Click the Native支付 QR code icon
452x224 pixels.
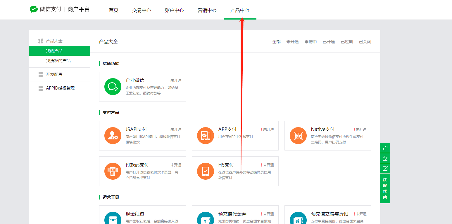298,136
